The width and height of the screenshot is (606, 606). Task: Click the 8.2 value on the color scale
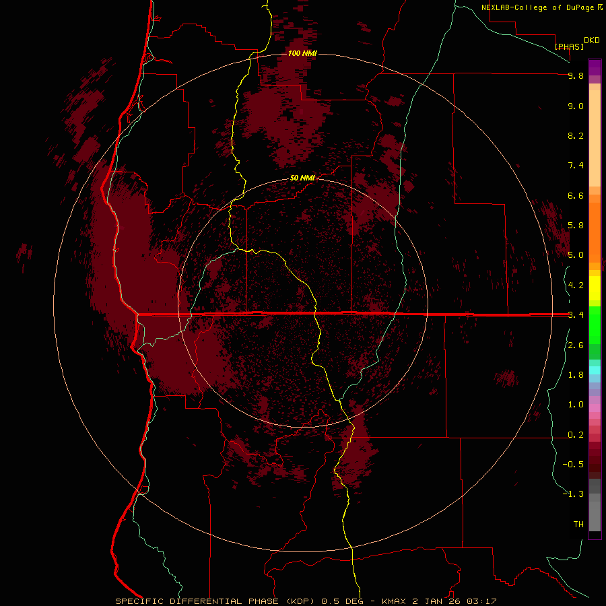coord(576,135)
